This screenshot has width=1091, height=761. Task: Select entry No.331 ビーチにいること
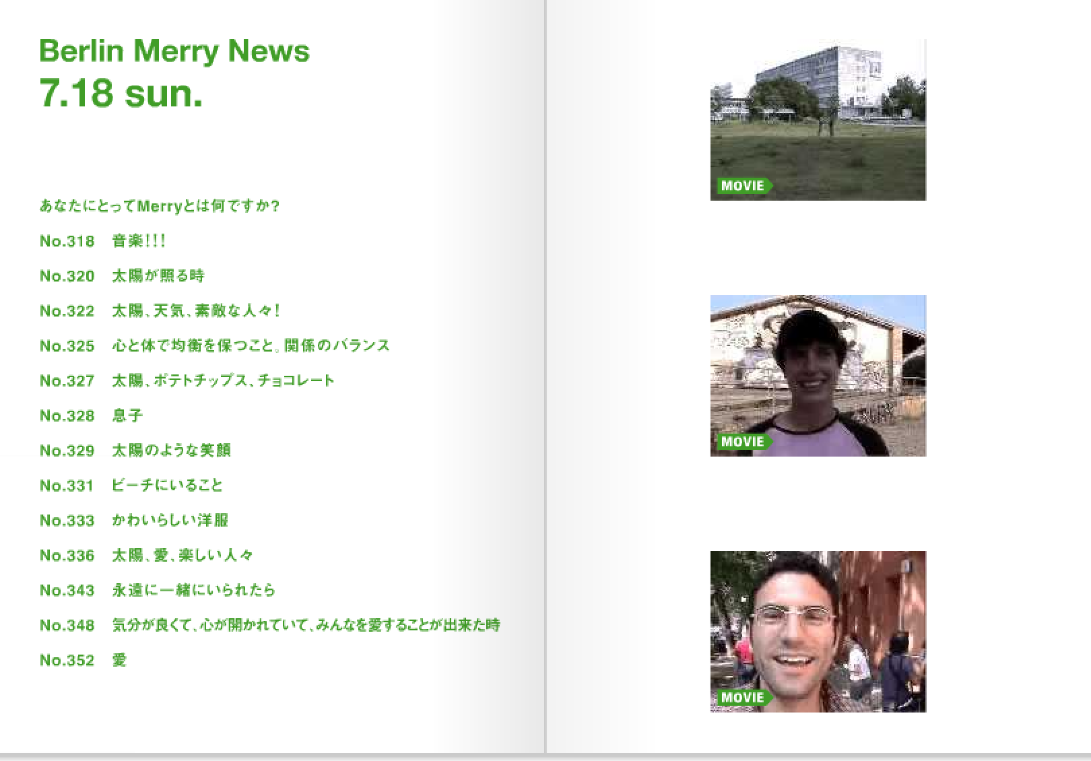[x=131, y=486]
